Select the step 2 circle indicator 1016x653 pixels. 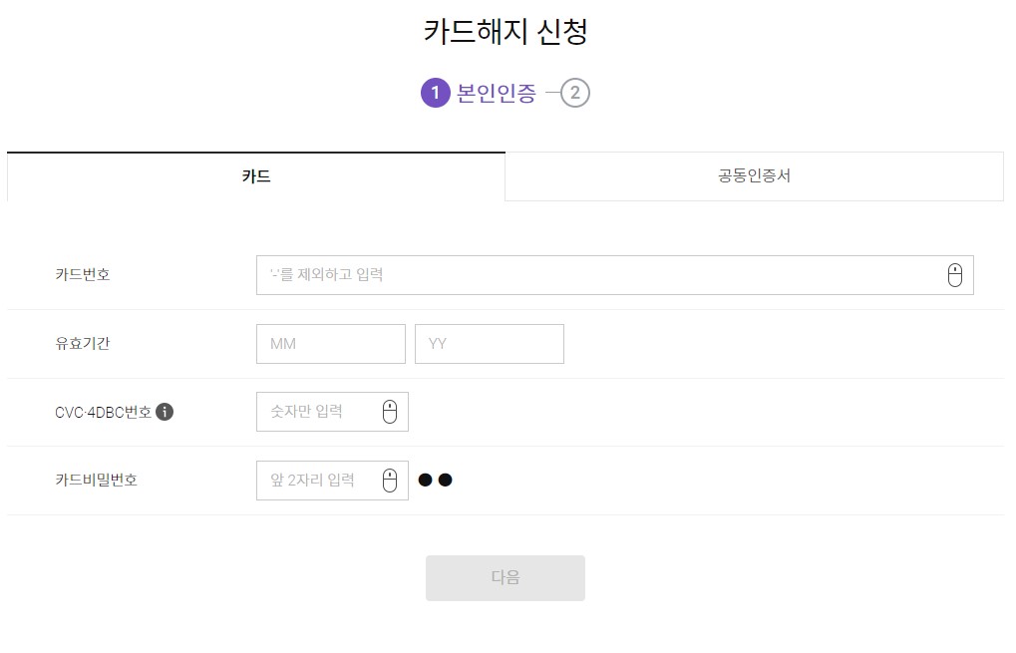tap(576, 93)
